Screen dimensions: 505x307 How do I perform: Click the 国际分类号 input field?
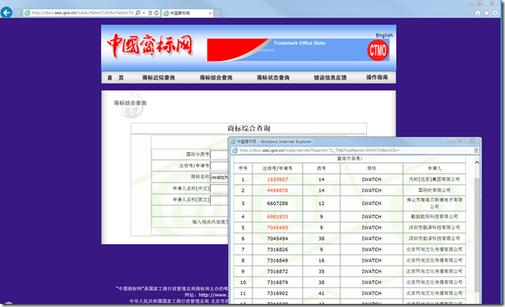point(220,154)
